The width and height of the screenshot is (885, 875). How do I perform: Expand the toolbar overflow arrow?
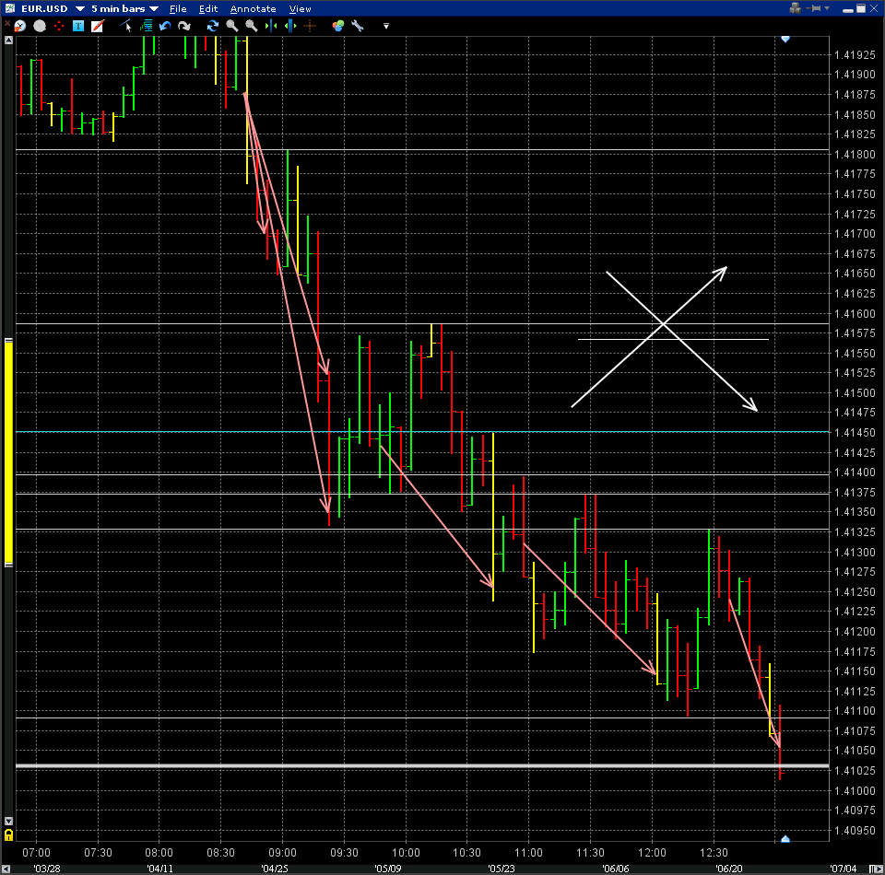point(386,26)
